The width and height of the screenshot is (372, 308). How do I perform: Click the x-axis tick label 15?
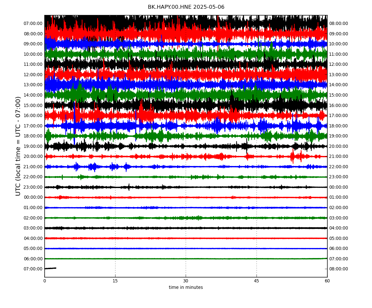pos(115,281)
